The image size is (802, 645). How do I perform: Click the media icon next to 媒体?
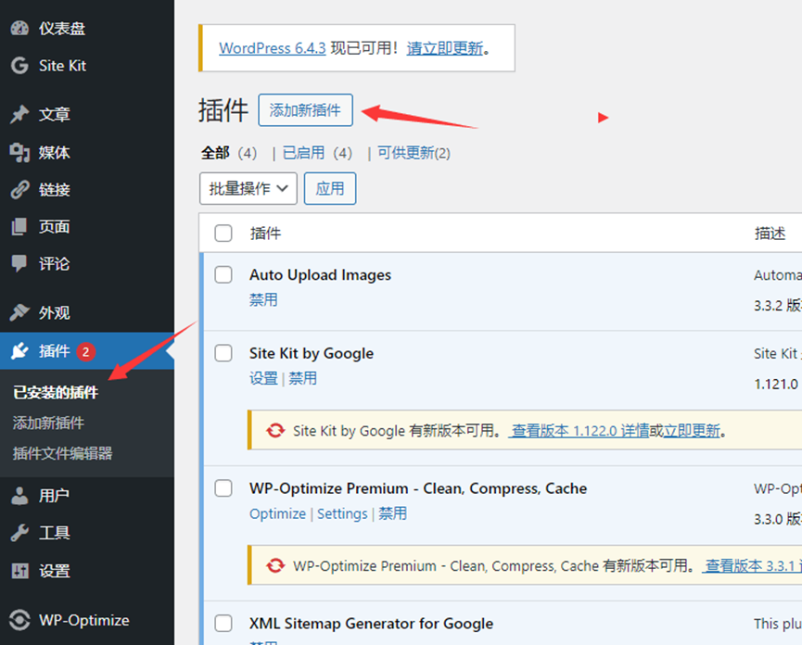pos(19,152)
